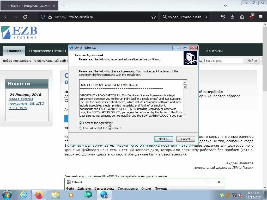
Task: Open Firefox extensions puzzle icon
Action: tap(242, 17)
